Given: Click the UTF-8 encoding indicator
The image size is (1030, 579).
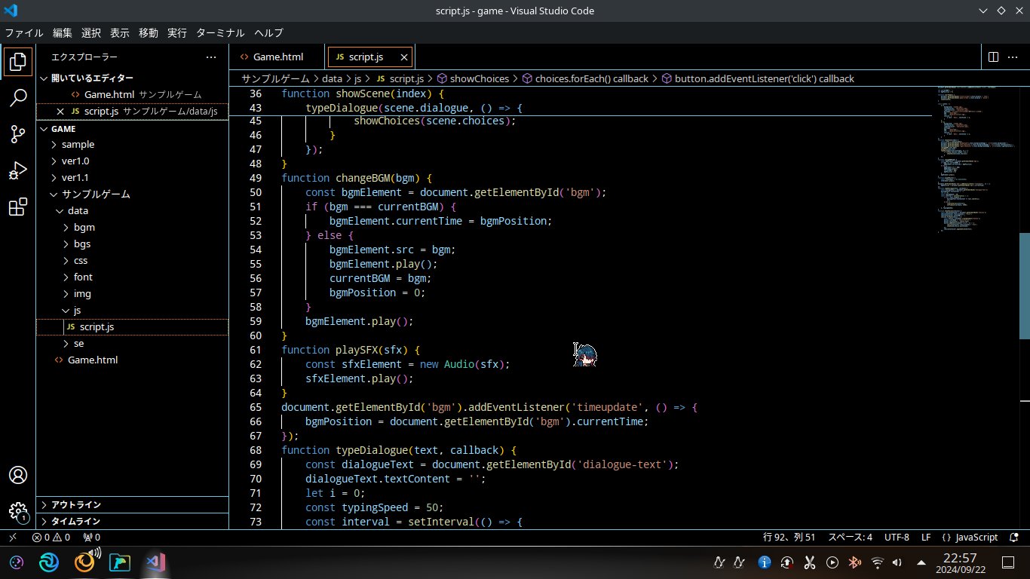Looking at the screenshot, I should (897, 538).
